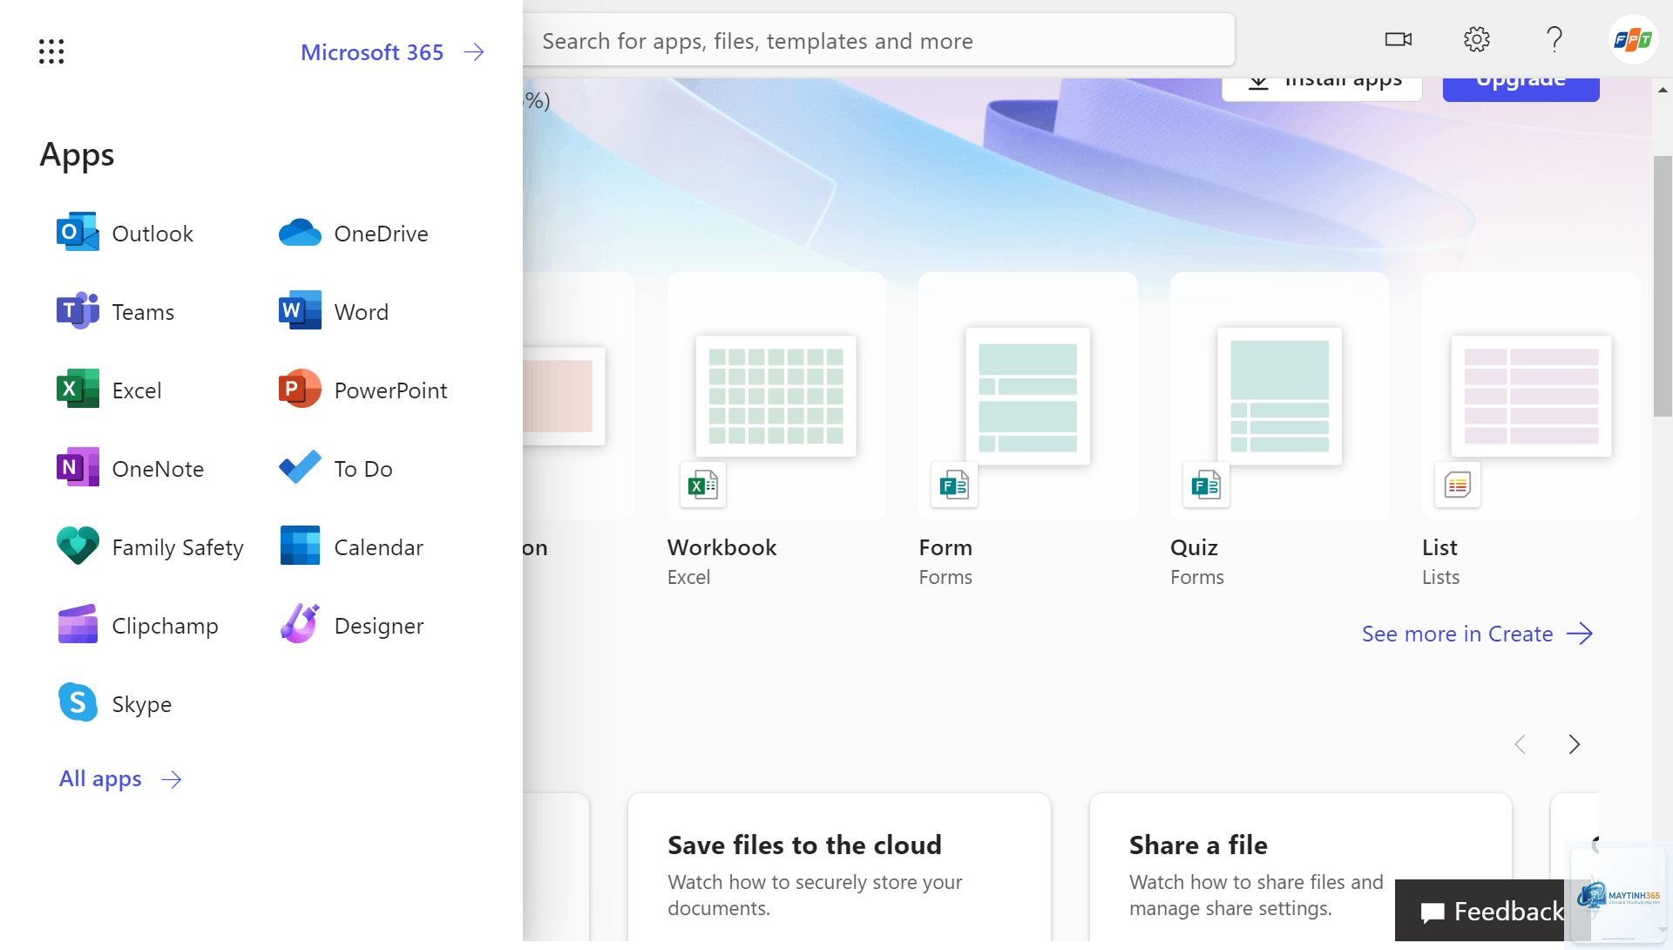This screenshot has width=1673, height=950.
Task: Click the 'Quiz' title text
Action: 1194,547
